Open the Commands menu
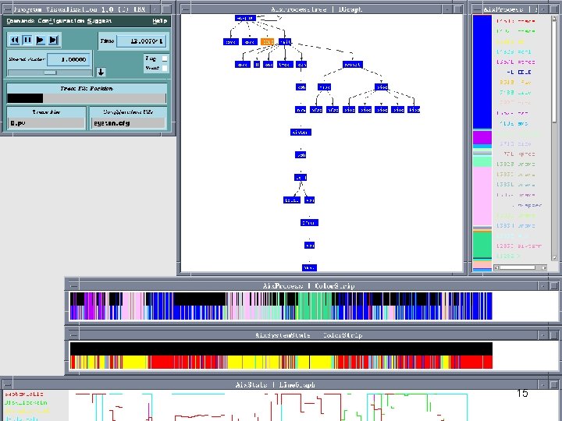The height and width of the screenshot is (421, 562). (20, 21)
